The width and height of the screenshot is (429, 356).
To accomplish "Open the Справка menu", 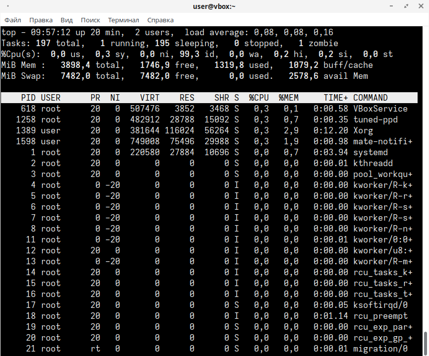I will [160, 20].
